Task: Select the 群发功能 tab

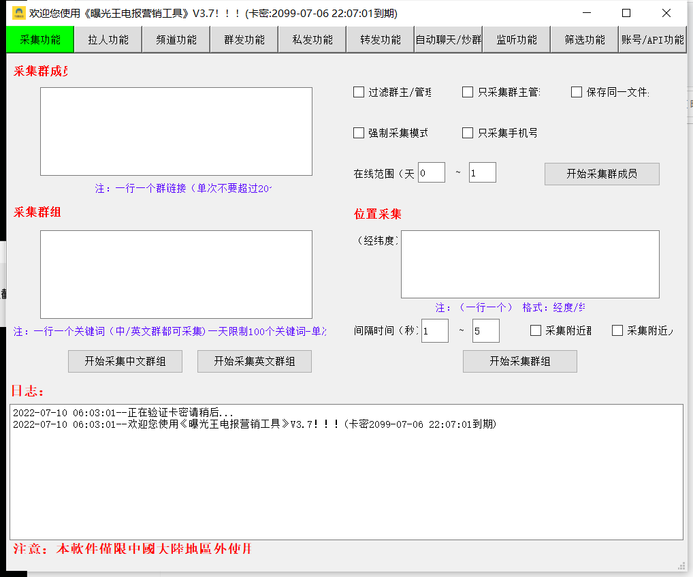Action: [x=244, y=40]
